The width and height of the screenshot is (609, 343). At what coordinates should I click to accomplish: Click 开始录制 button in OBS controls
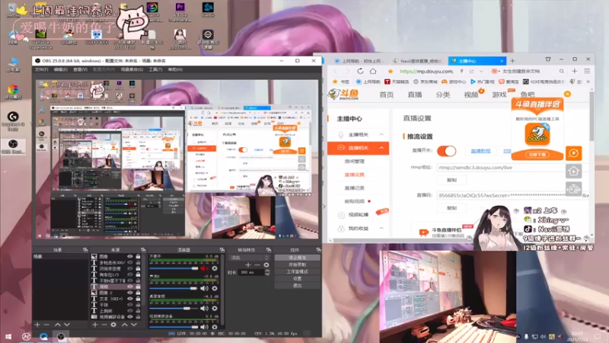tap(297, 264)
